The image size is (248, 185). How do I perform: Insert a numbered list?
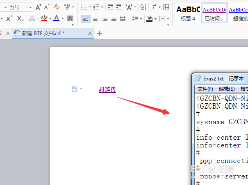click(96, 7)
